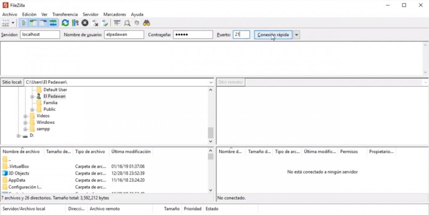The width and height of the screenshot is (429, 215).
Task: Click the Servidor host field
Action: pyautogui.click(x=40, y=35)
